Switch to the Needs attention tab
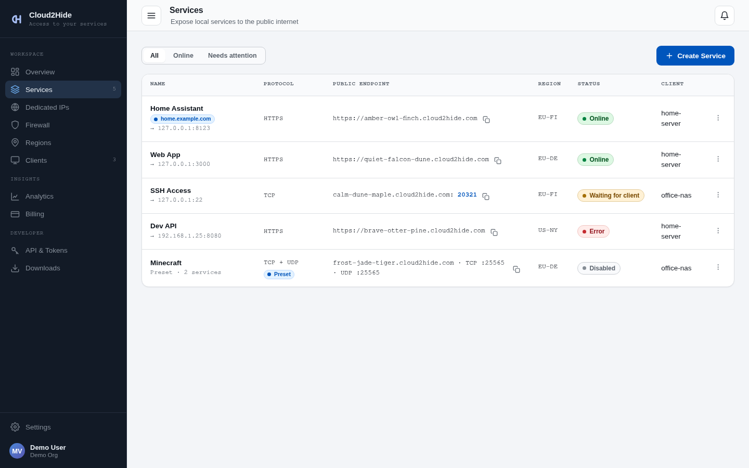Image resolution: width=749 pixels, height=468 pixels. (x=233, y=56)
